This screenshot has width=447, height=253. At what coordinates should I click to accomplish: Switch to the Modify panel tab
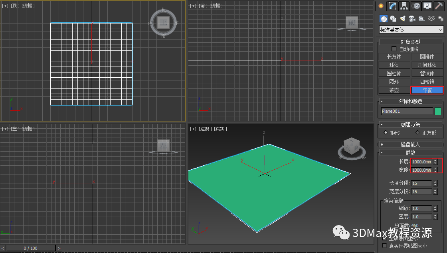point(393,6)
